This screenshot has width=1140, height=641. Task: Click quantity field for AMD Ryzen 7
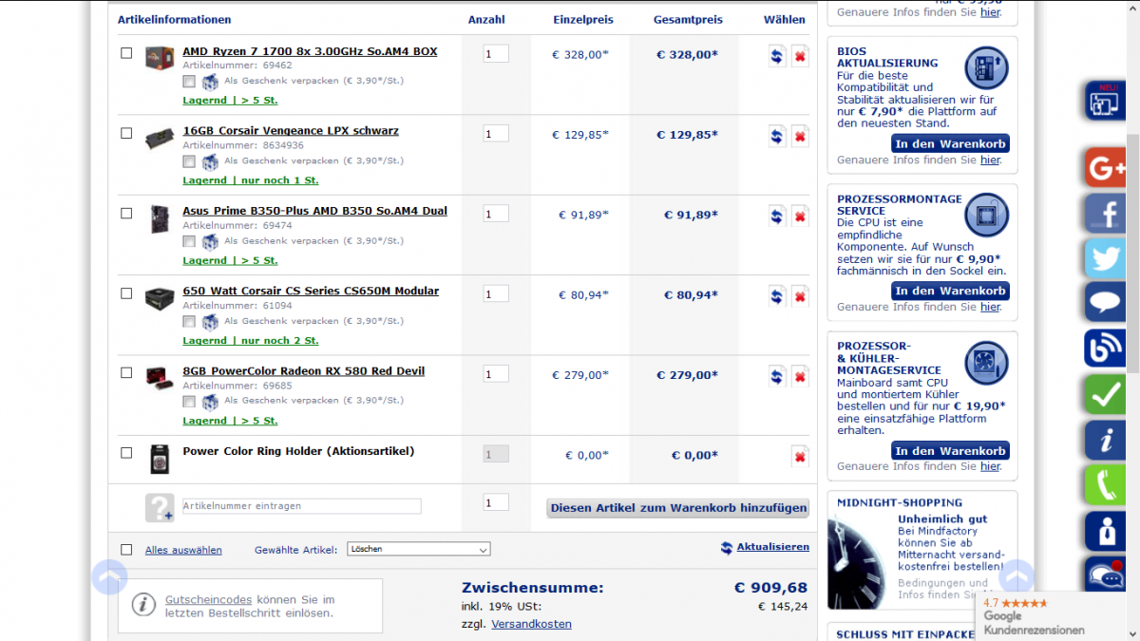coord(496,54)
